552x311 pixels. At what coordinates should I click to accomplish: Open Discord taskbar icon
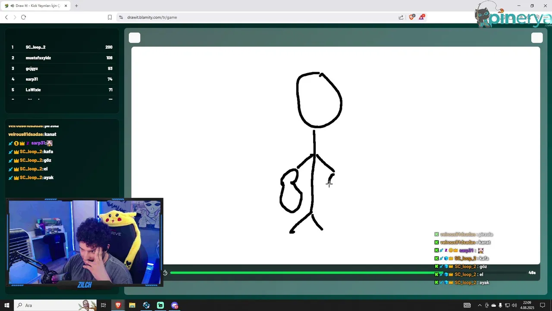[x=175, y=305]
